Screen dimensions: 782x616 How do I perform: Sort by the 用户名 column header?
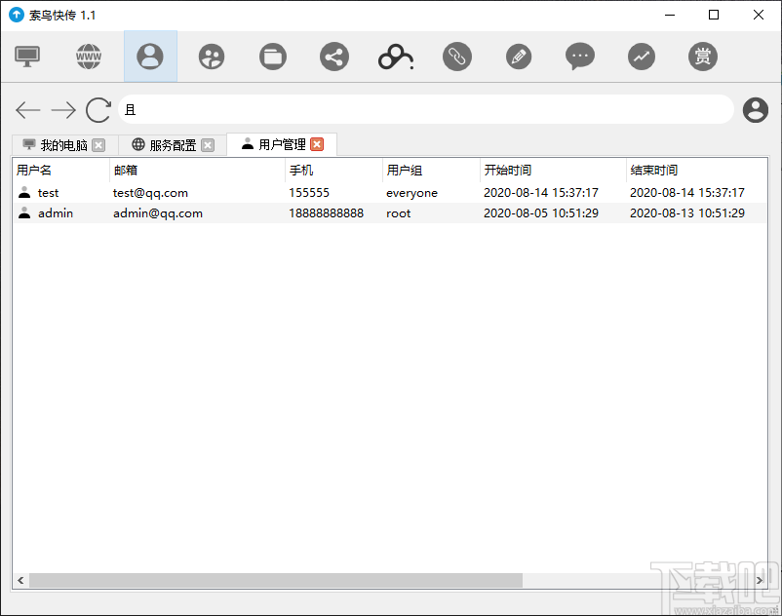coord(60,171)
